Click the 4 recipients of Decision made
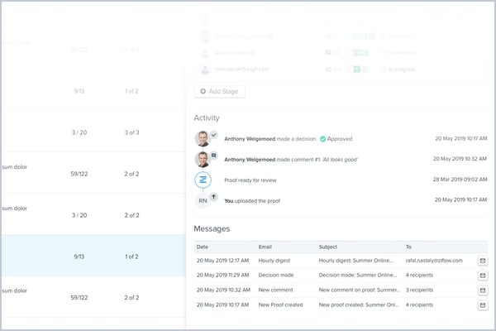Viewport: 496px width, 331px height. point(425,275)
